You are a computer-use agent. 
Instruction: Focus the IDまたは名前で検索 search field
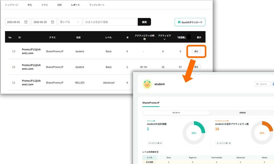[110, 22]
